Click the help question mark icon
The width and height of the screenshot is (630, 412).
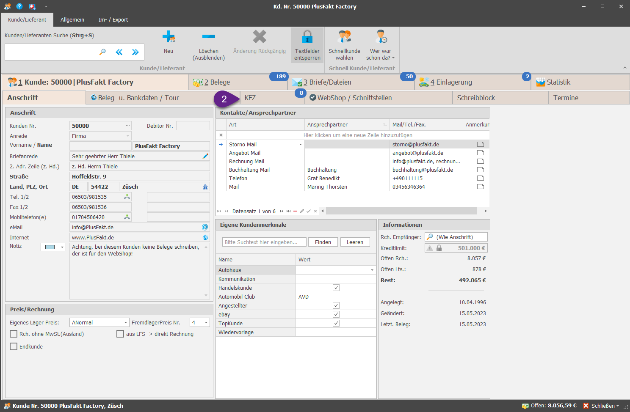point(19,6)
